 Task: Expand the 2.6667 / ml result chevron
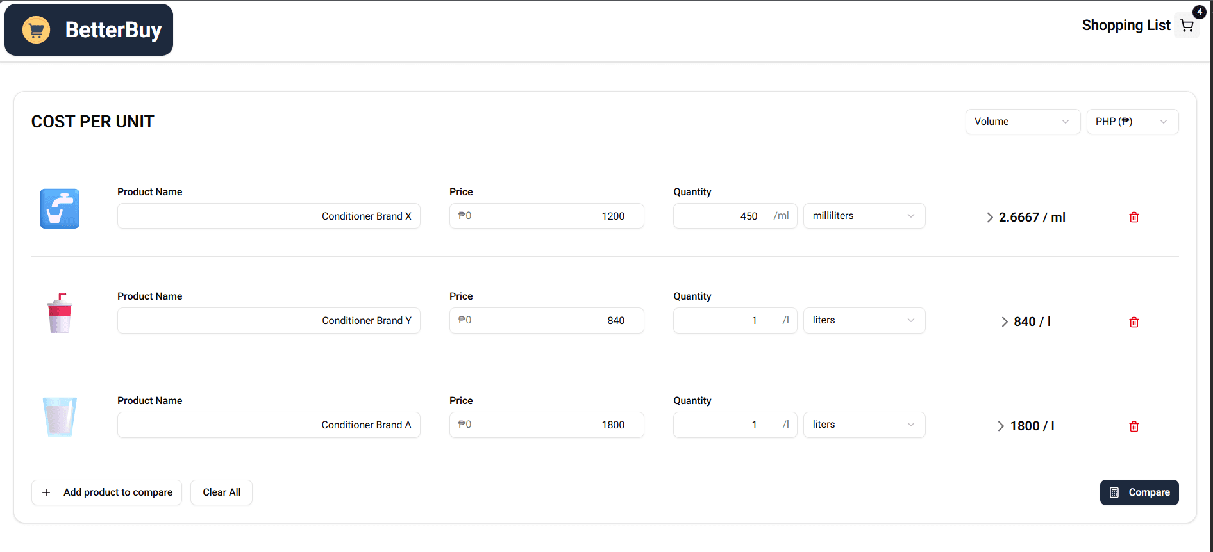pyautogui.click(x=990, y=218)
